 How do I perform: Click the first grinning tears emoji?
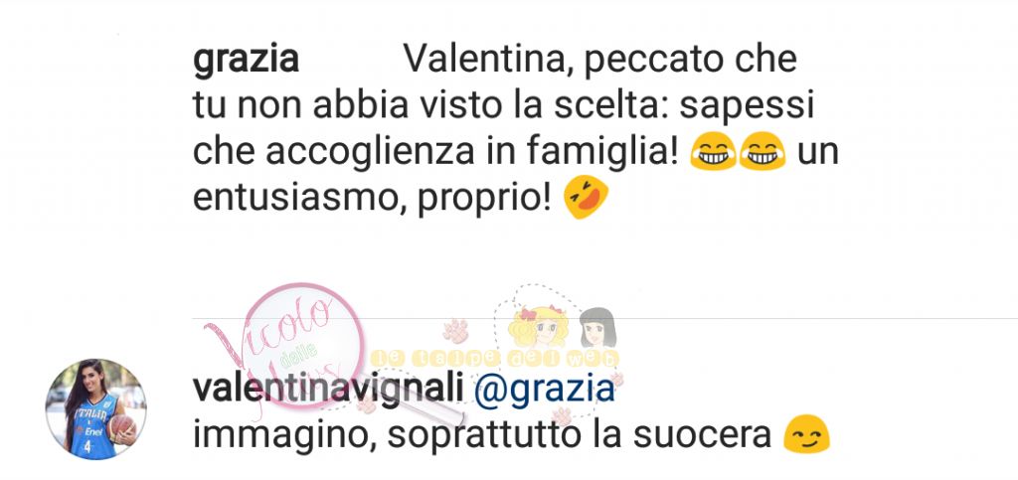[x=712, y=152]
